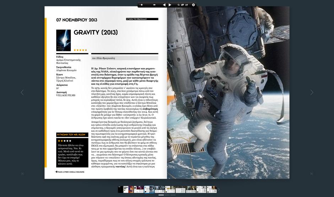Open the search magnifier in the toolbar
This screenshot has width=334, height=197.
click(x=178, y=5)
